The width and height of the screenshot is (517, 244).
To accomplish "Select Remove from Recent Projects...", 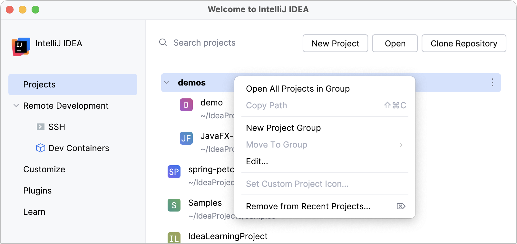I will coord(308,206).
